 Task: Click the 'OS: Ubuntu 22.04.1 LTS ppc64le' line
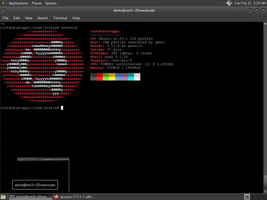(x=122, y=39)
